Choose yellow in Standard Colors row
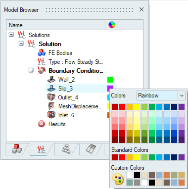This screenshot has width=188, height=189. tap(137, 157)
